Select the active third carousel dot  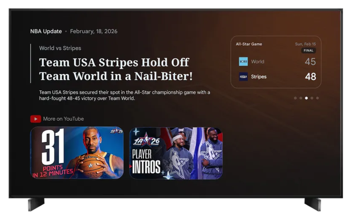pos(307,98)
